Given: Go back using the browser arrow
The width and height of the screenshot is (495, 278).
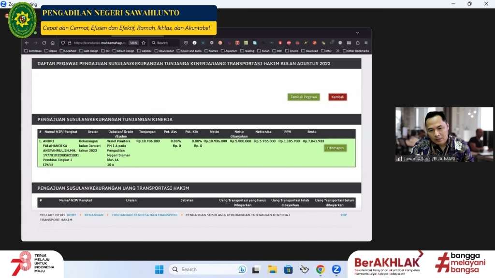Looking at the screenshot, I should [x=27, y=43].
